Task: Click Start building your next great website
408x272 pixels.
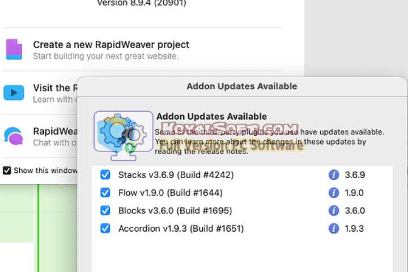Action: 105,56
